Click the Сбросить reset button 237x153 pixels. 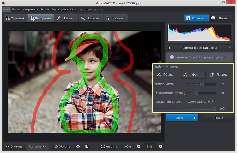point(62,146)
